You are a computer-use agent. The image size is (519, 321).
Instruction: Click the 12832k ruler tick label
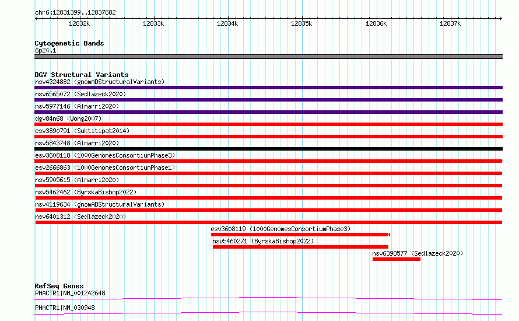tap(79, 23)
